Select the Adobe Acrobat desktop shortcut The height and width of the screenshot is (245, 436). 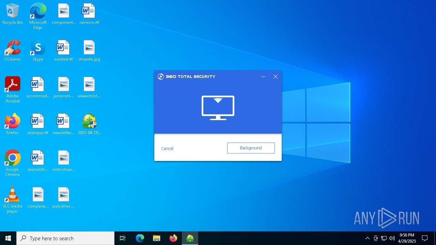pos(13,90)
